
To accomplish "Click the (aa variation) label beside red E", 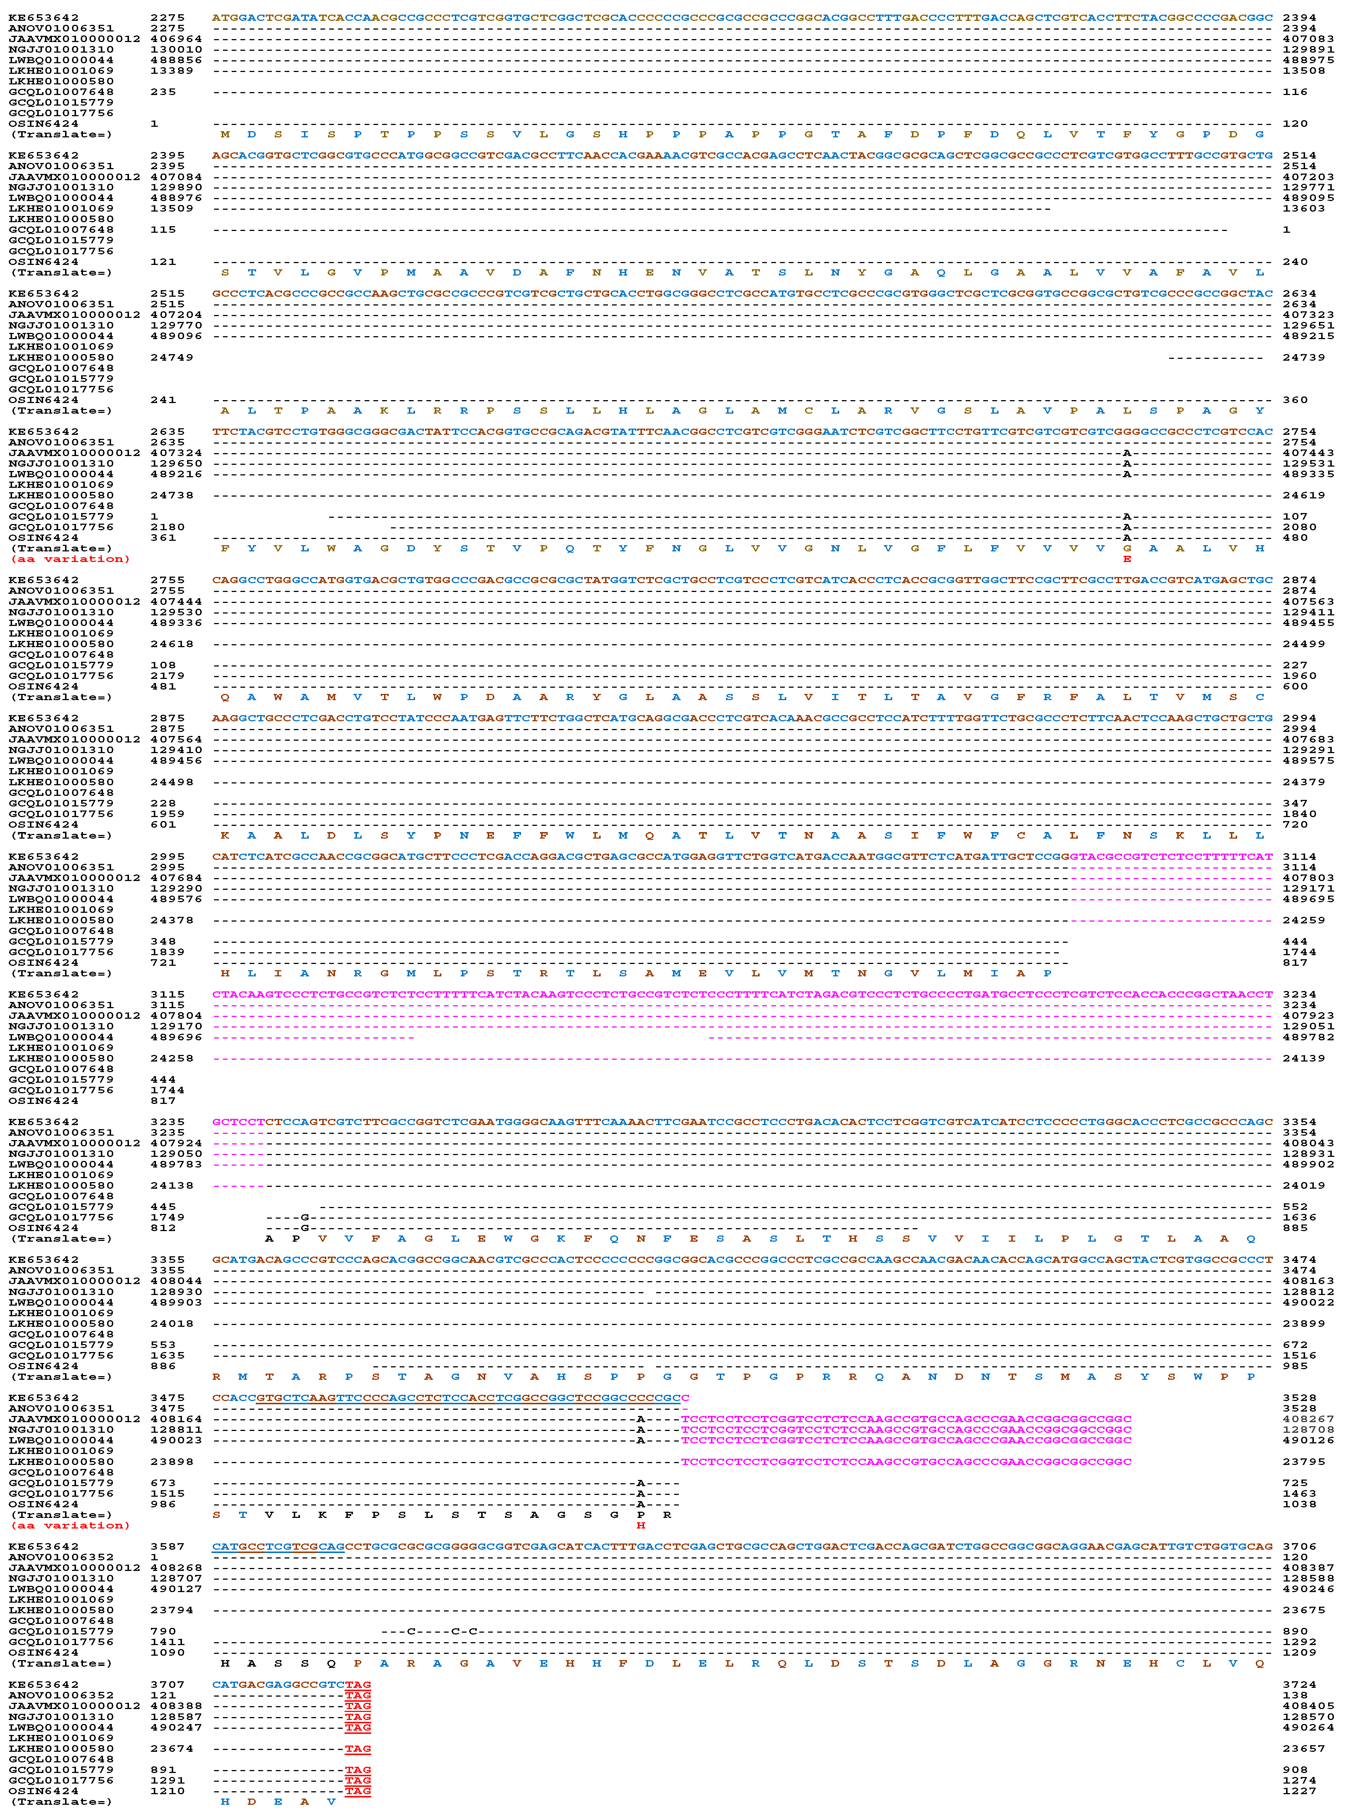I will [x=71, y=559].
